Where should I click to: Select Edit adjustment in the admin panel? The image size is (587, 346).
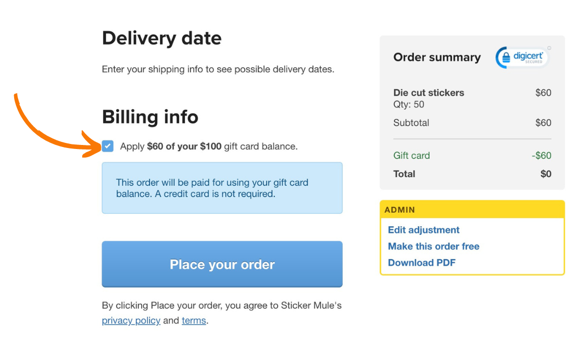point(423,230)
